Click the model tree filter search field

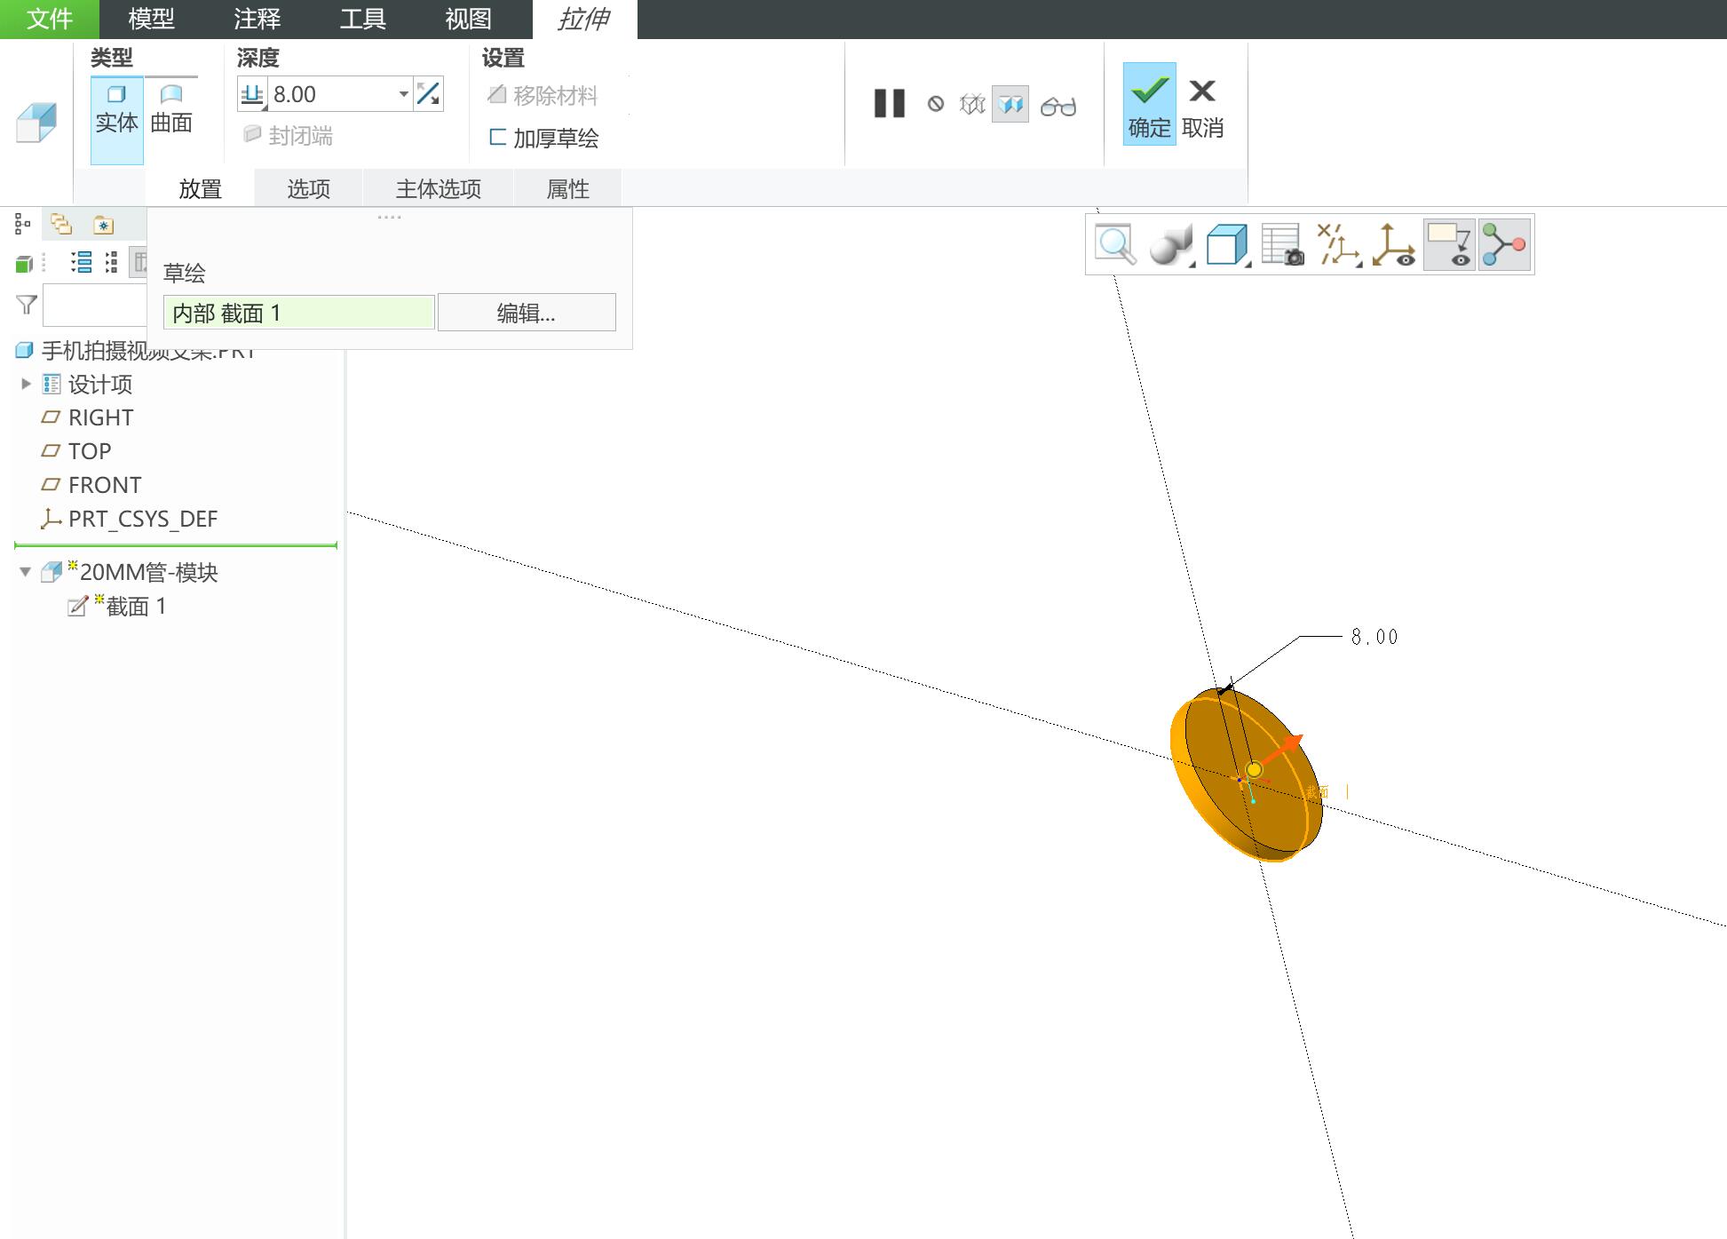tap(95, 306)
